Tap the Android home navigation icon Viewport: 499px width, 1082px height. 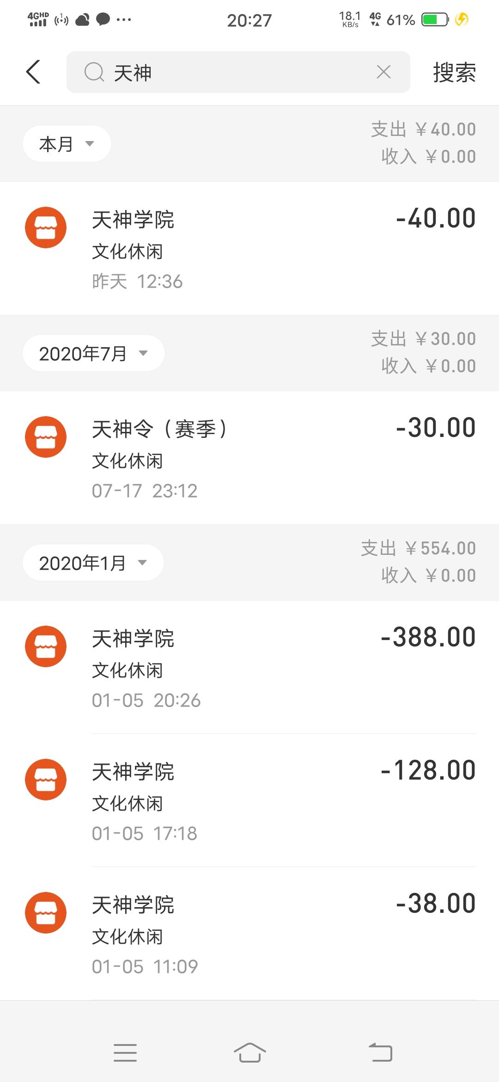[249, 1053]
